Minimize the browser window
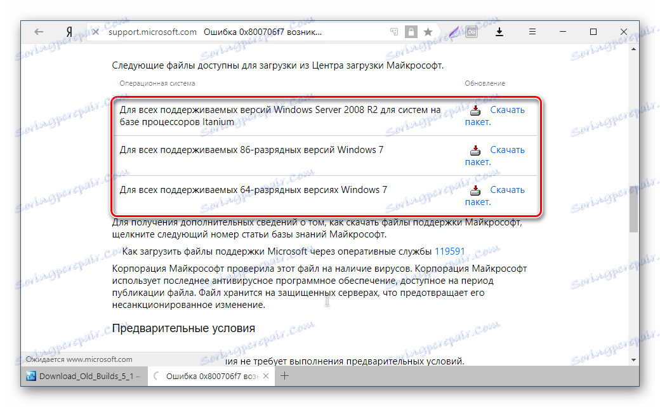This screenshot has width=660, height=407. [x=563, y=32]
